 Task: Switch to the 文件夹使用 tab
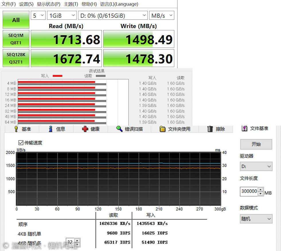click(x=175, y=129)
